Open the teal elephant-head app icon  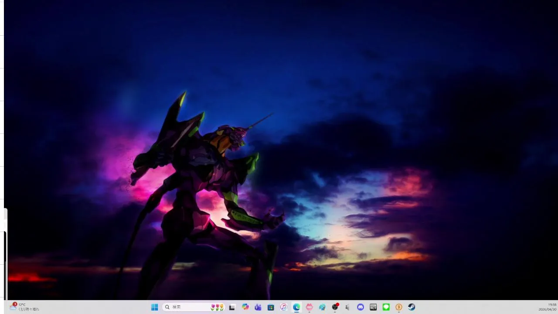pyautogui.click(x=322, y=307)
